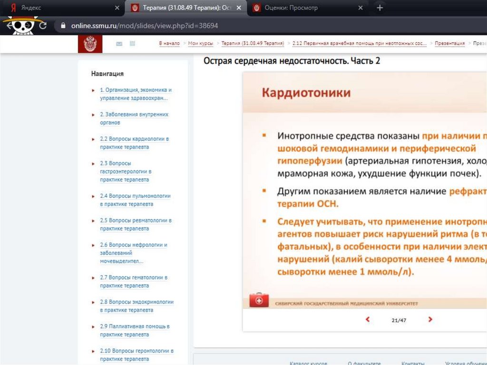Click the В начало breadcrumb link
Image resolution: width=487 pixels, height=365 pixels.
[169, 43]
